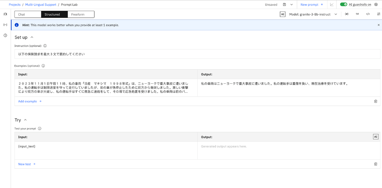The width and height of the screenshot is (382, 188).
Task: Show info for Instruction (optional)
Action: (45, 46)
